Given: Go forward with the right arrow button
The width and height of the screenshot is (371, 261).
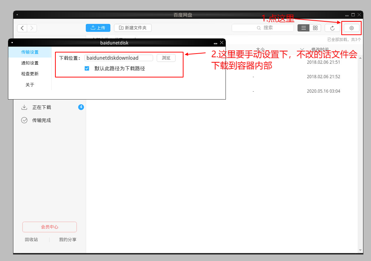Looking at the screenshot, I should click(32, 28).
